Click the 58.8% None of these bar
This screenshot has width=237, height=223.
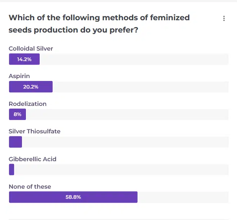pyautogui.click(x=73, y=197)
